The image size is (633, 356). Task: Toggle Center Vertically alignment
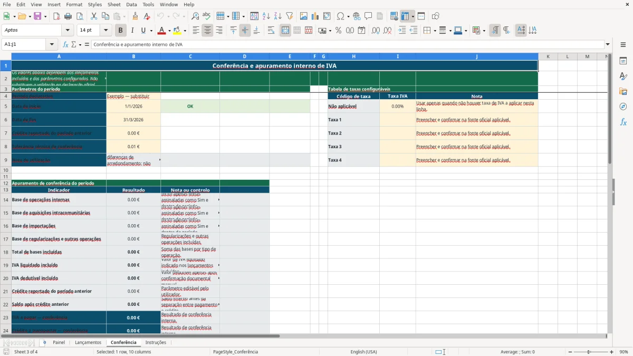[245, 31]
